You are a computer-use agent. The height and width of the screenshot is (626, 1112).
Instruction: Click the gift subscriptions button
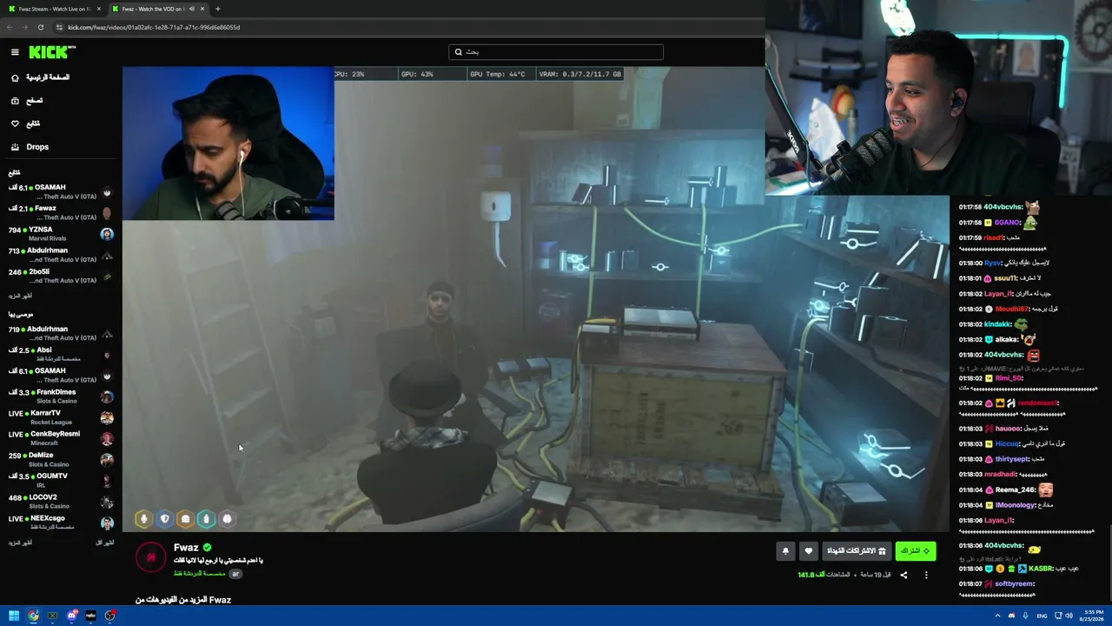(x=857, y=551)
